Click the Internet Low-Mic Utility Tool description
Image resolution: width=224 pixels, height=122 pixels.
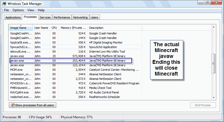coord(107,52)
